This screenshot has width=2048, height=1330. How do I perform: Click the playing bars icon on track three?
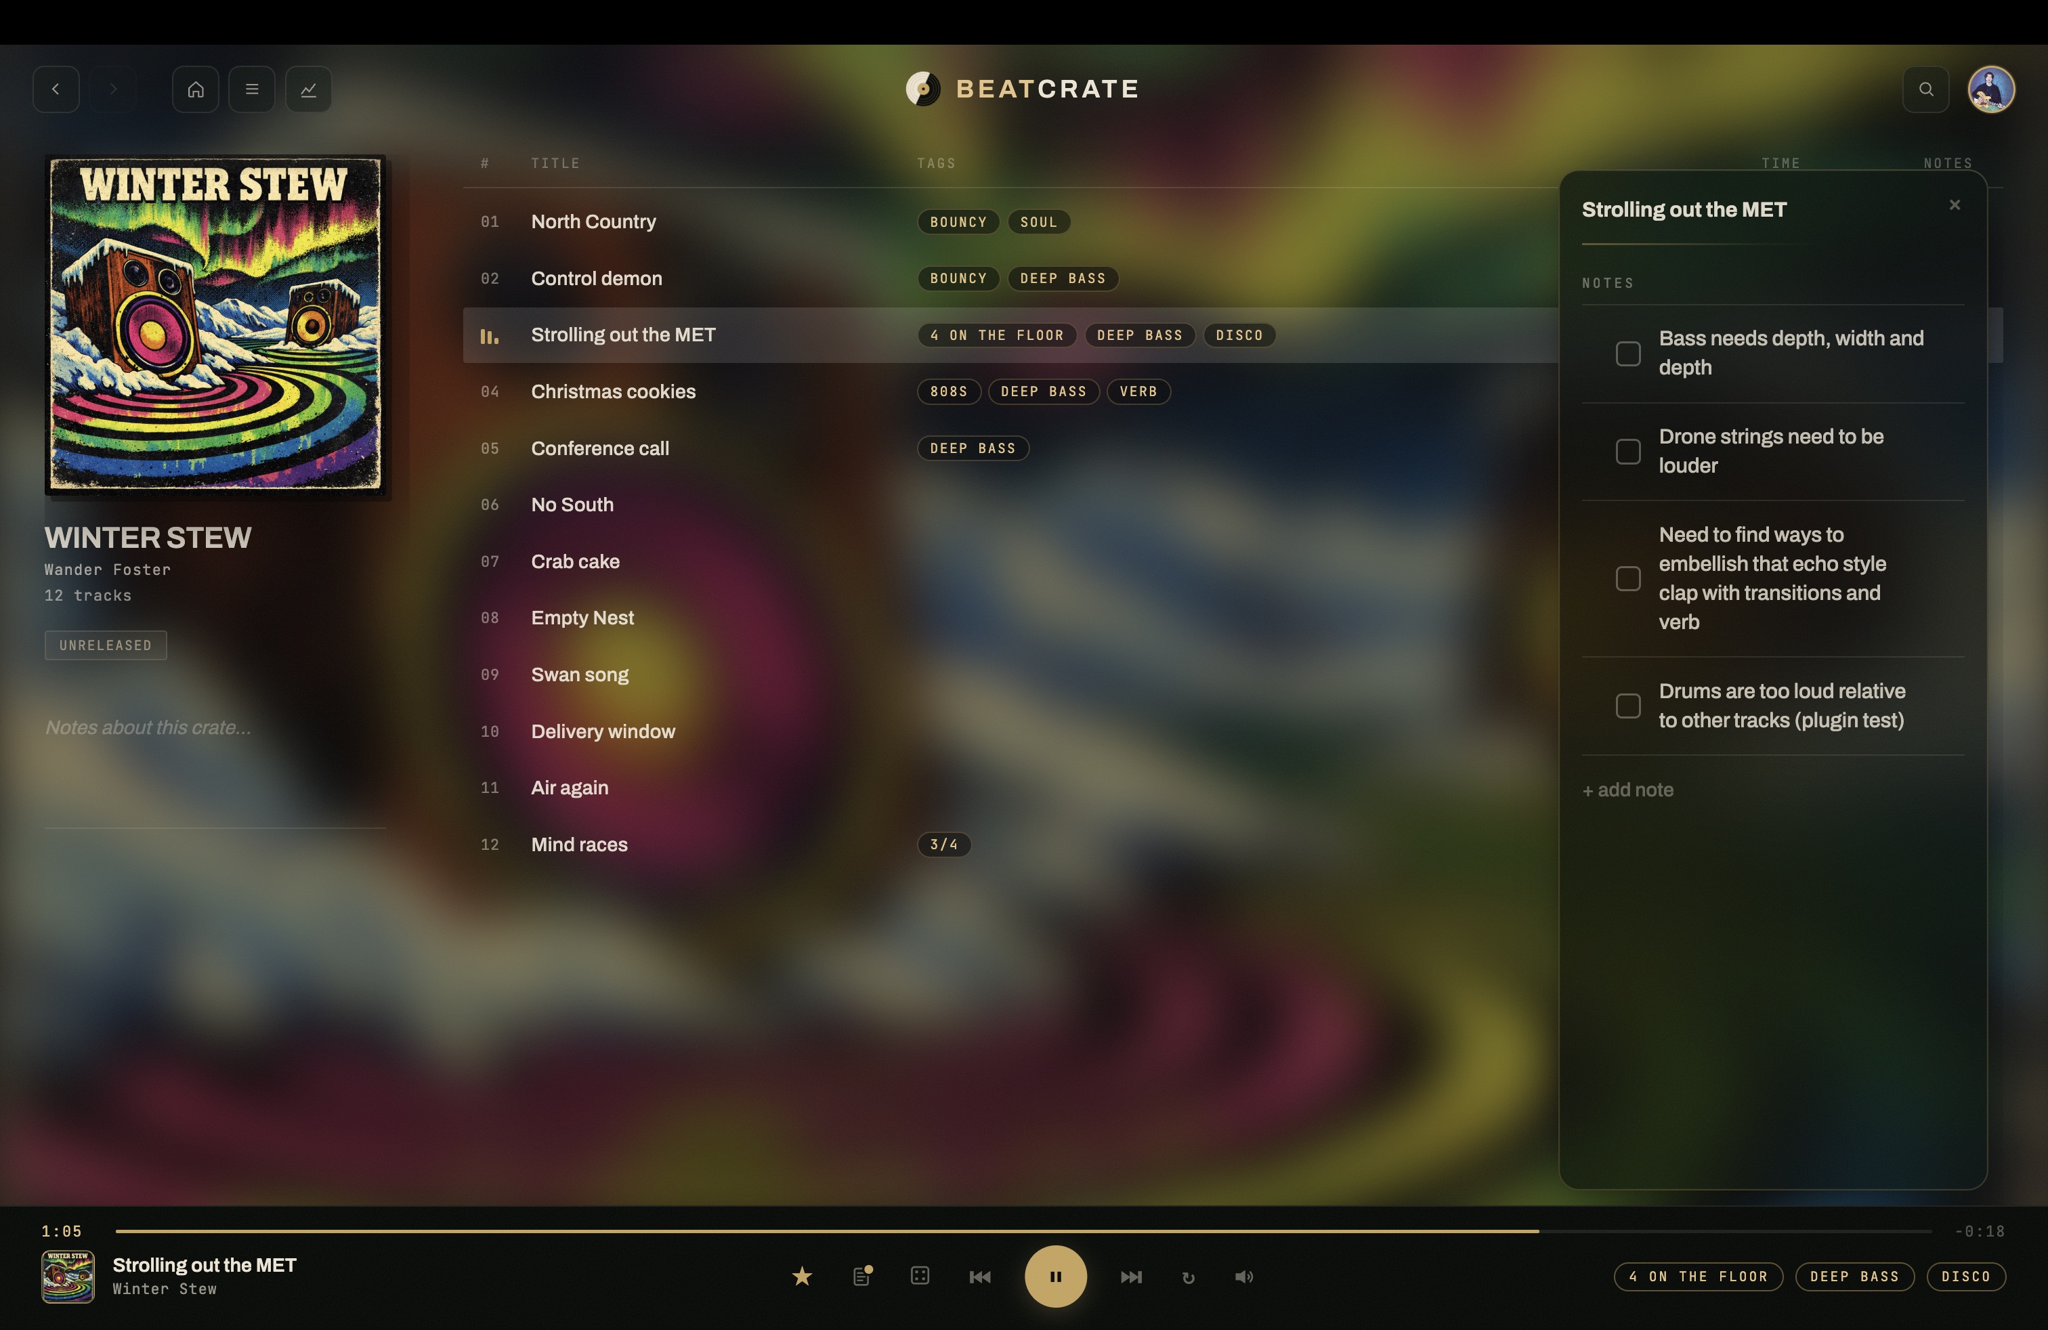(489, 335)
